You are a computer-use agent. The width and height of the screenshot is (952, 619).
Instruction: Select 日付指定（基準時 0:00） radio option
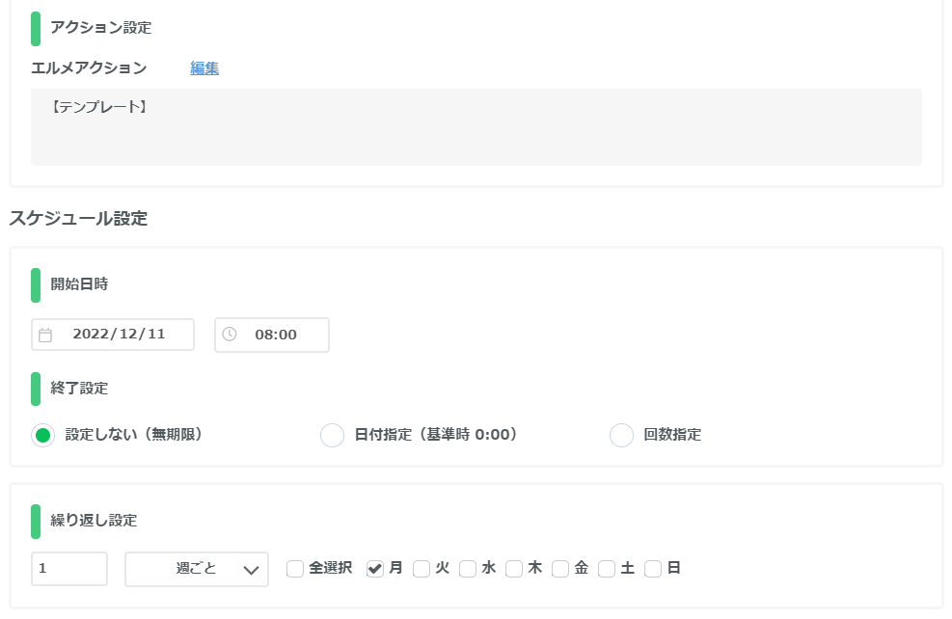332,435
